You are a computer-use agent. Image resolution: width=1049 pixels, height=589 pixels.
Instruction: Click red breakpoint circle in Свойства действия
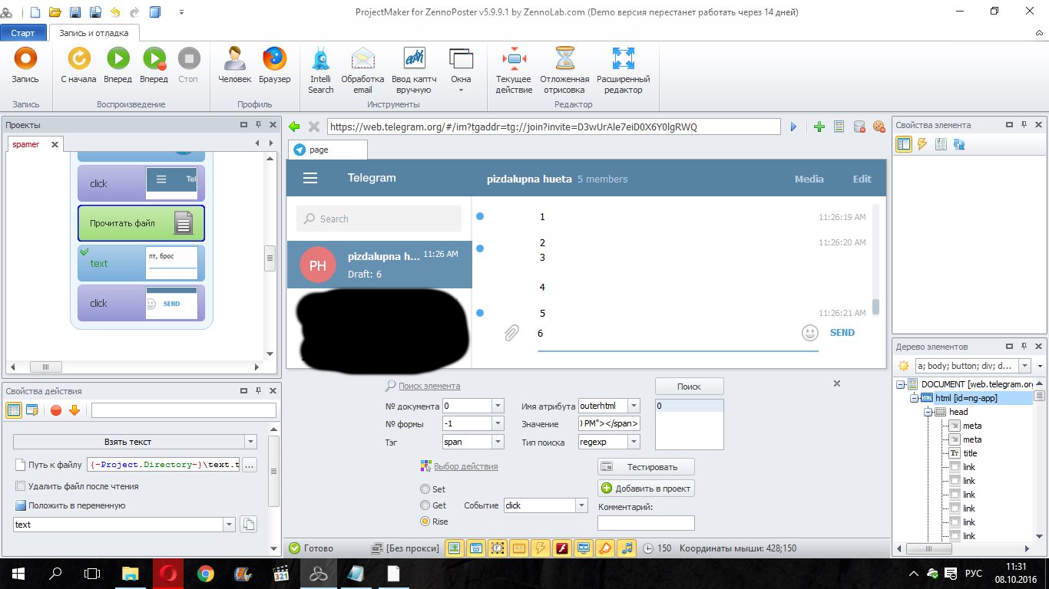pyautogui.click(x=56, y=410)
